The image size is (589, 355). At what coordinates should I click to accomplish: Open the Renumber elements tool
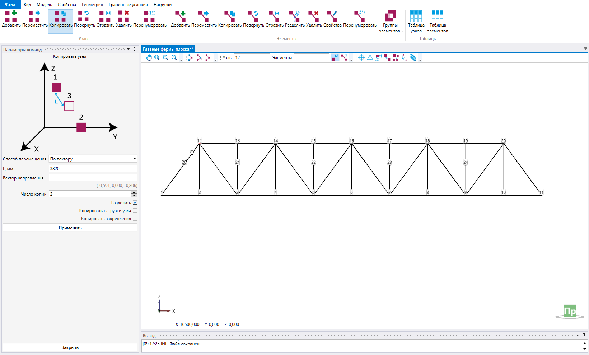(360, 19)
